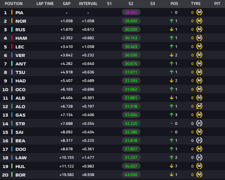Click ALB's medium tyre icon
Image resolution: width=225 pixels, height=180 pixels.
199,98
